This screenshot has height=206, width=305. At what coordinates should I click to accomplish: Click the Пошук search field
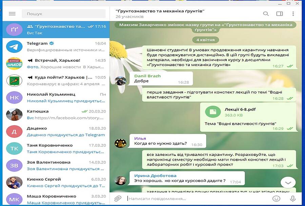[64, 14]
